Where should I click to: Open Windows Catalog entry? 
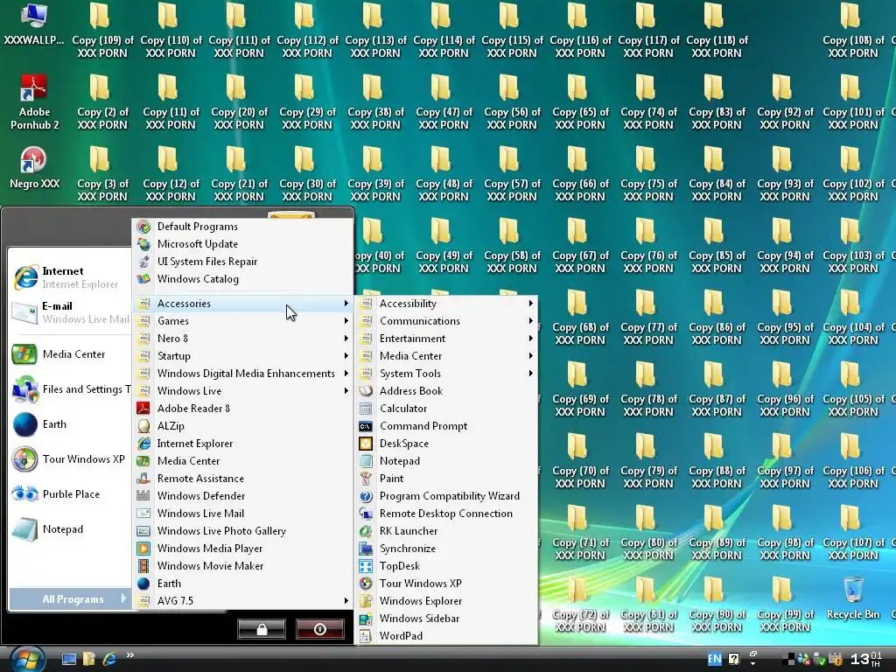pyautogui.click(x=242, y=279)
